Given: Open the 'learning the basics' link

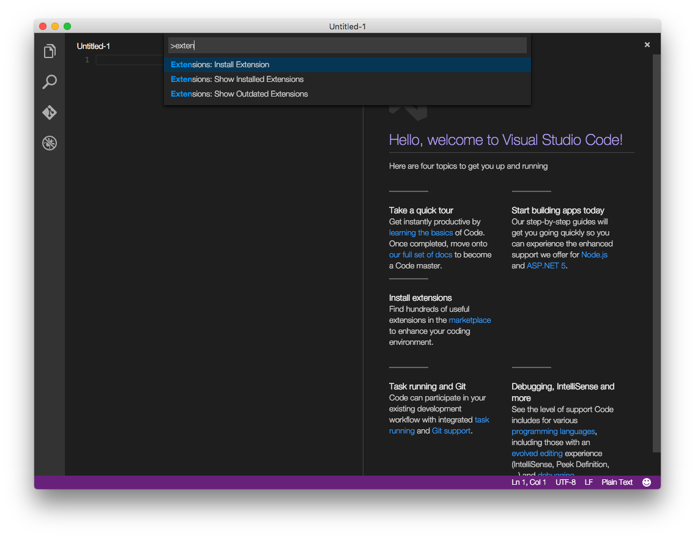Looking at the screenshot, I should 421,233.
